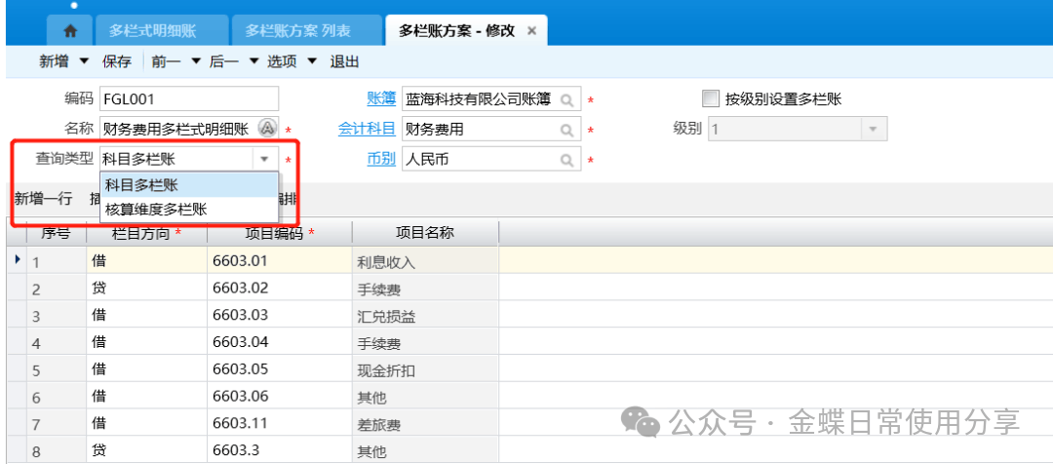Go to the home icon tab

point(70,31)
